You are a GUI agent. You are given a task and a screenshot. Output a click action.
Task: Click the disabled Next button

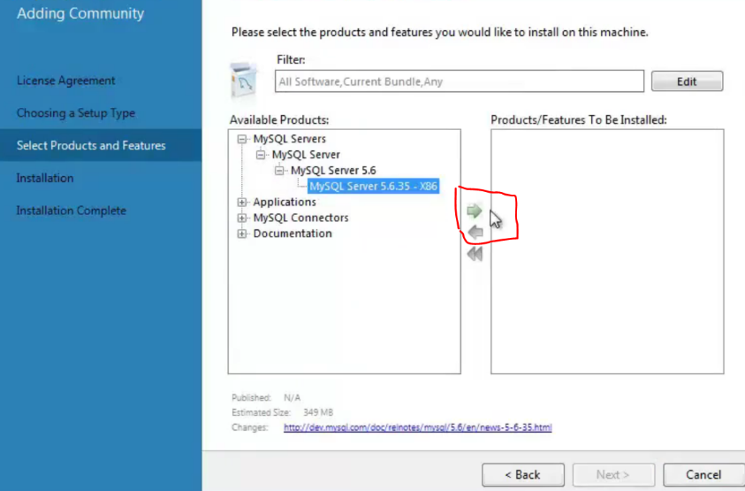point(613,475)
